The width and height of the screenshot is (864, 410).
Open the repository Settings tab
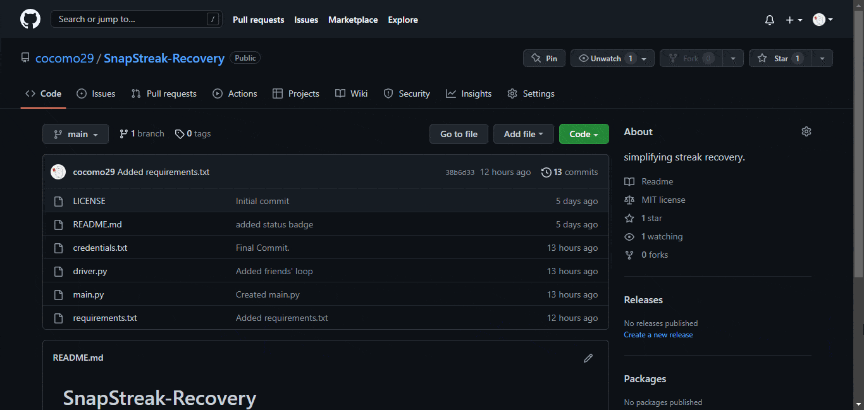coord(531,93)
